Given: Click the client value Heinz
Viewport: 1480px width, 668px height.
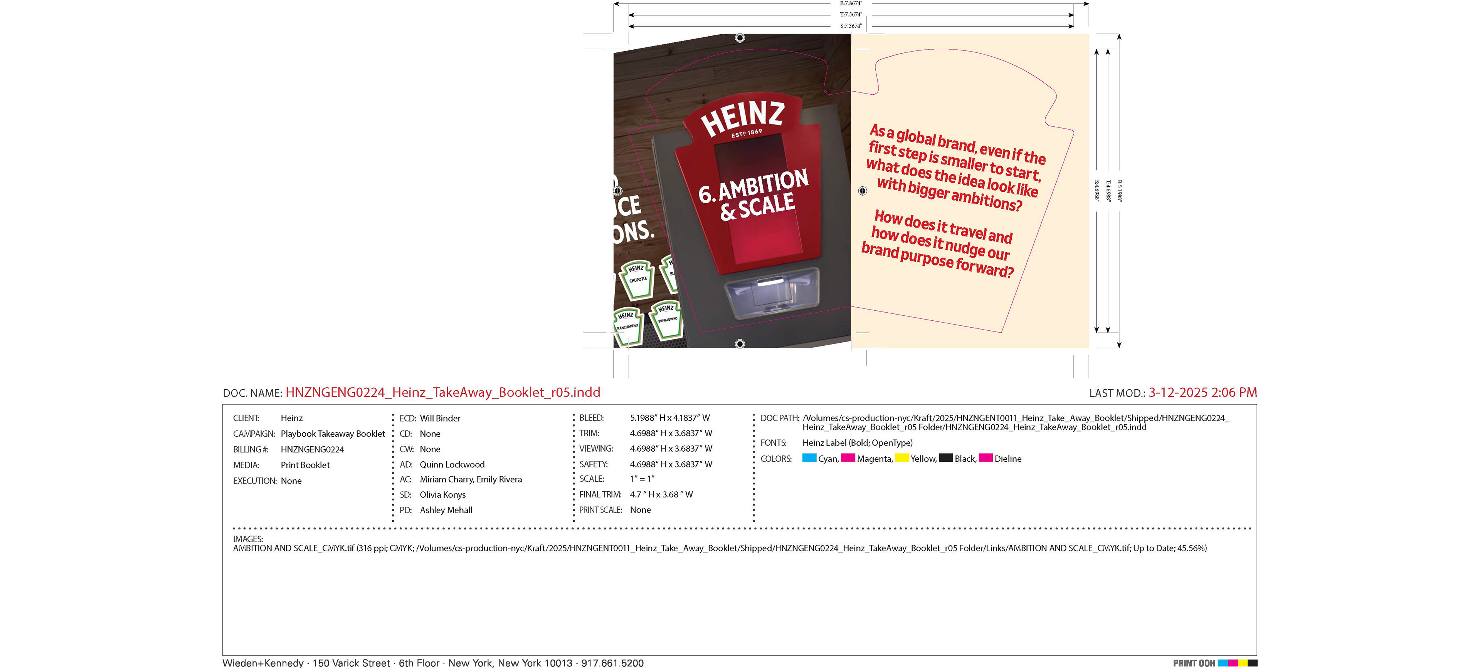Looking at the screenshot, I should pyautogui.click(x=292, y=419).
